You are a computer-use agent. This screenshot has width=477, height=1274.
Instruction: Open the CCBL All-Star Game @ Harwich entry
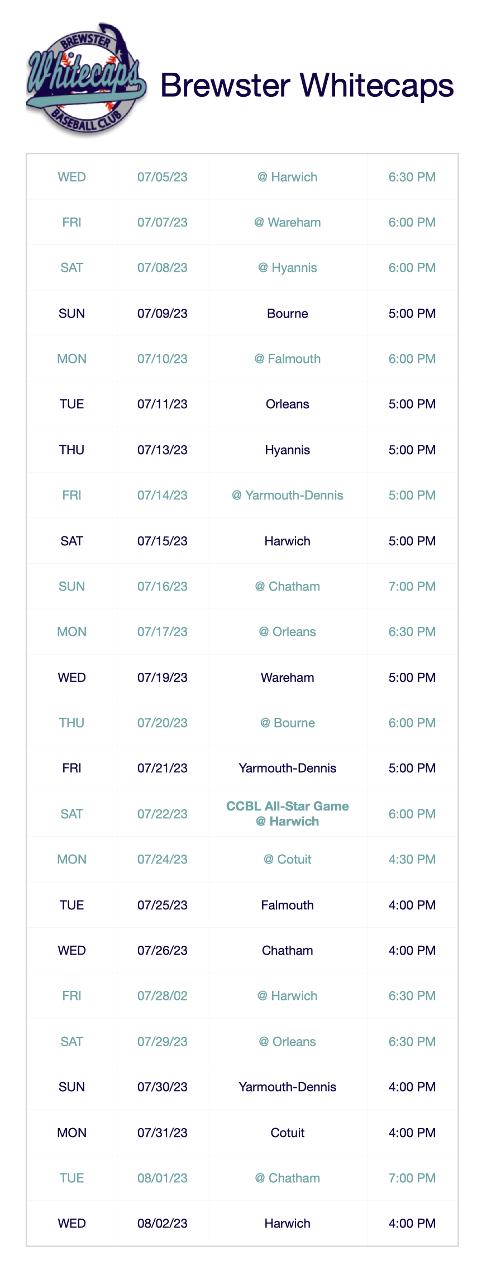287,814
